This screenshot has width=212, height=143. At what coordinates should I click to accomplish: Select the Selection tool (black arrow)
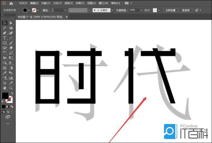5,23
